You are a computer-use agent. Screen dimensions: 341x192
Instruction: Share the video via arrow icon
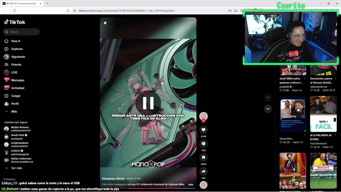pos(204,171)
